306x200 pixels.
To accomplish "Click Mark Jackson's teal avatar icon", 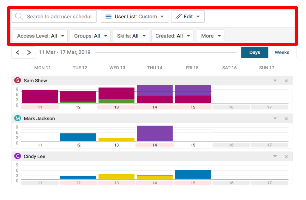I will coord(18,119).
